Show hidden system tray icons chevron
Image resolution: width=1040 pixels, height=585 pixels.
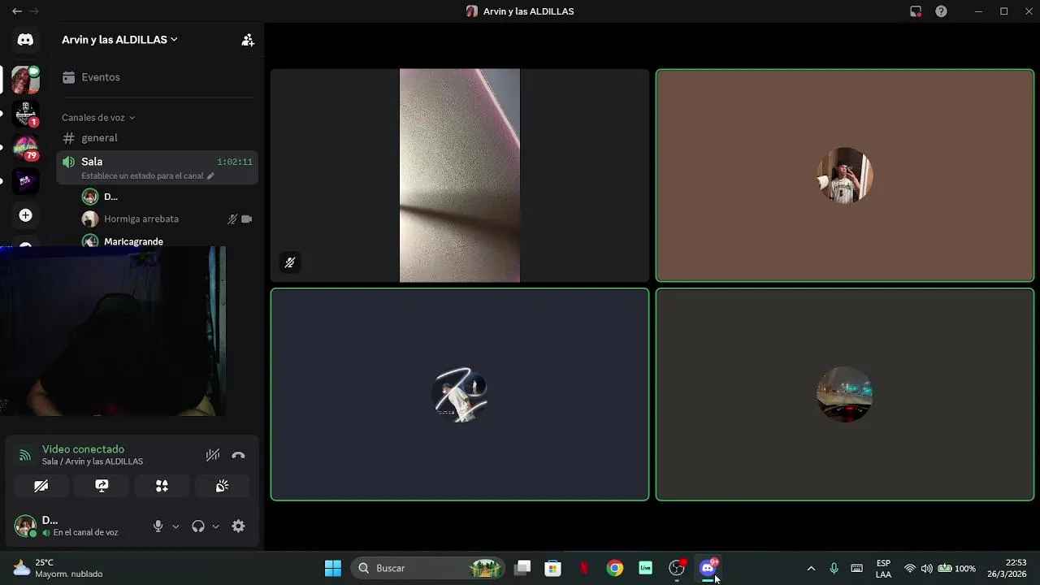click(x=811, y=568)
